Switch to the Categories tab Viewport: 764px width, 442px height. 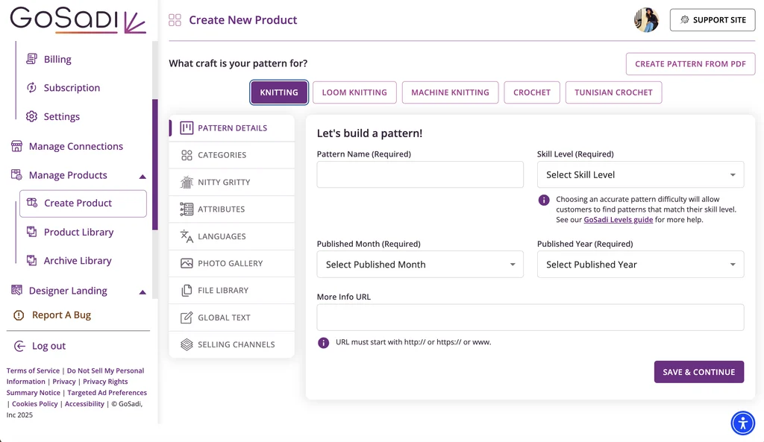[x=222, y=155]
